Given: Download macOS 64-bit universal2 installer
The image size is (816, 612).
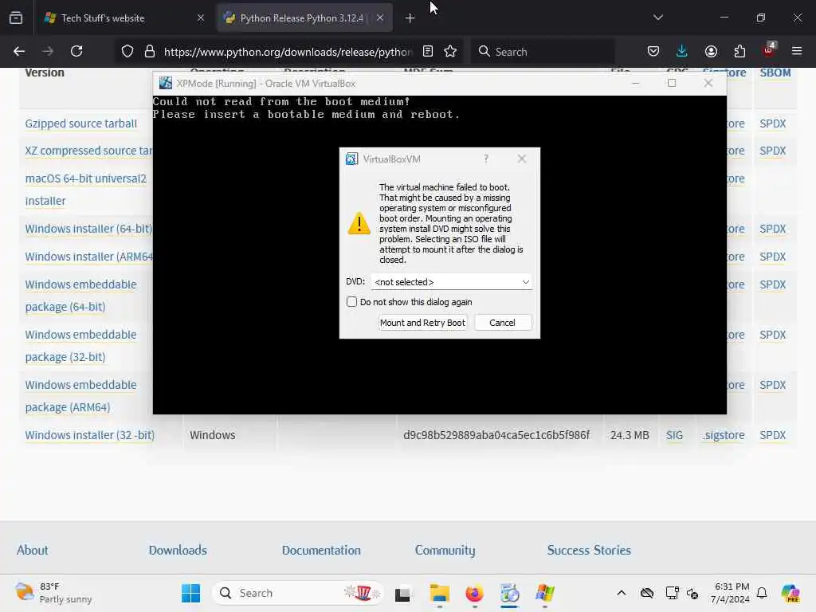Looking at the screenshot, I should pyautogui.click(x=86, y=190).
